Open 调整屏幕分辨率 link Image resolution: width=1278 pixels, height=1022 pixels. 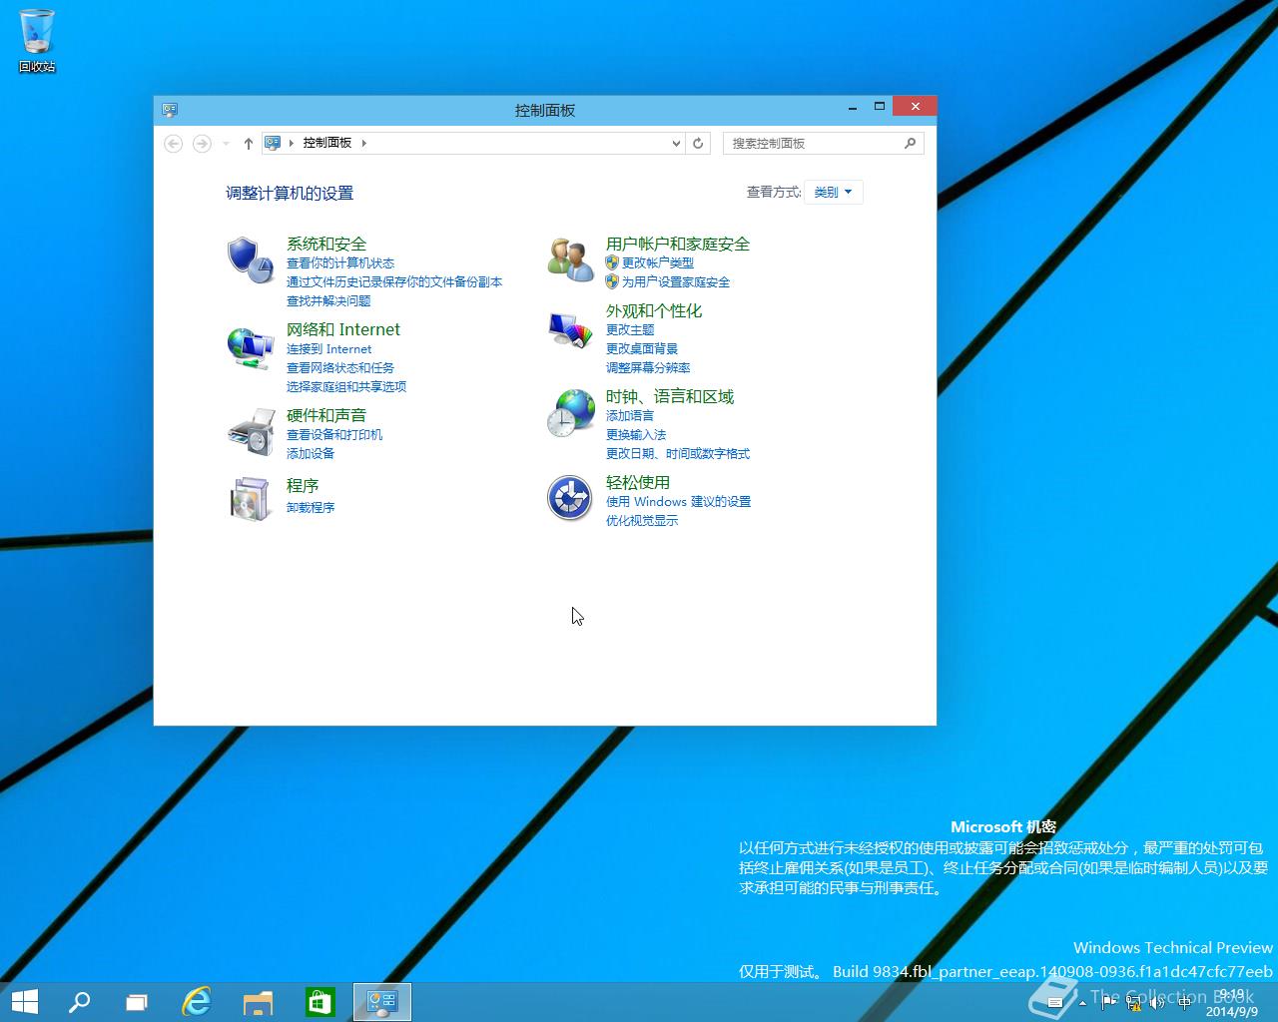click(648, 367)
